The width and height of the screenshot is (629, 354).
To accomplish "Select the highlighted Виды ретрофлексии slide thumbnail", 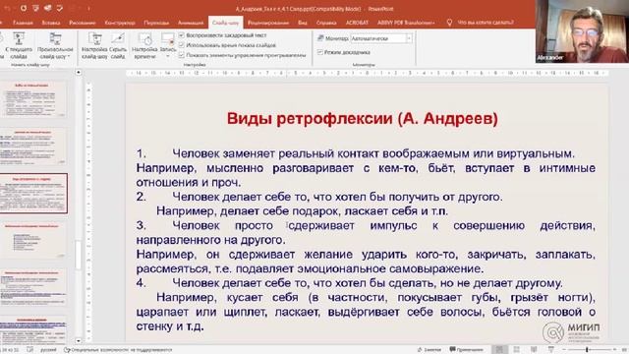I will point(33,194).
